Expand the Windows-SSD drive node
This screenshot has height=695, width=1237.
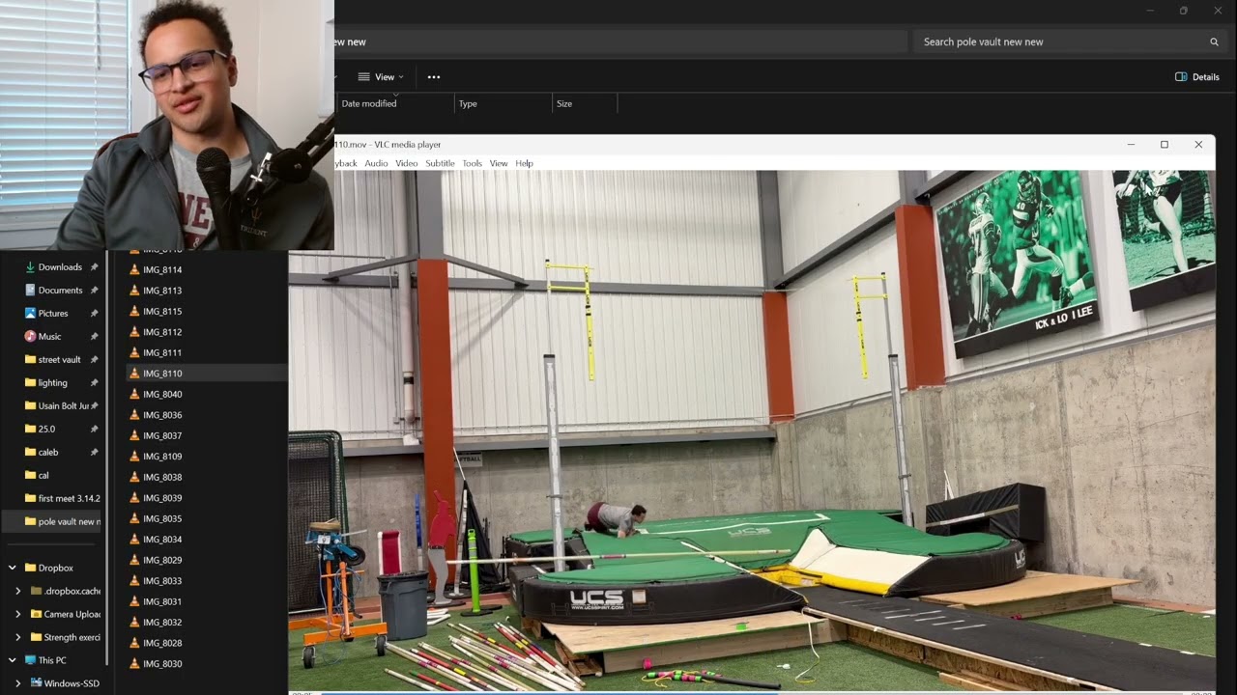pyautogui.click(x=17, y=683)
